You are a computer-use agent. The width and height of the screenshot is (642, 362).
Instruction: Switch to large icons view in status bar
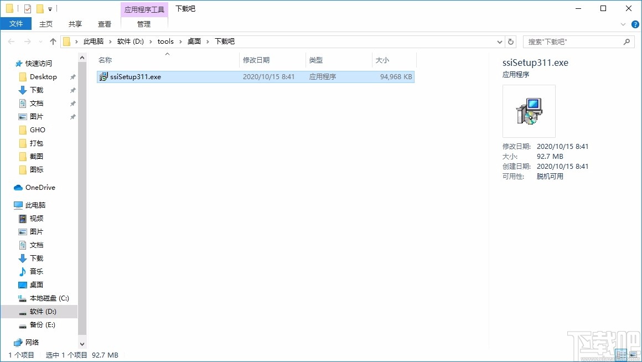click(633, 355)
